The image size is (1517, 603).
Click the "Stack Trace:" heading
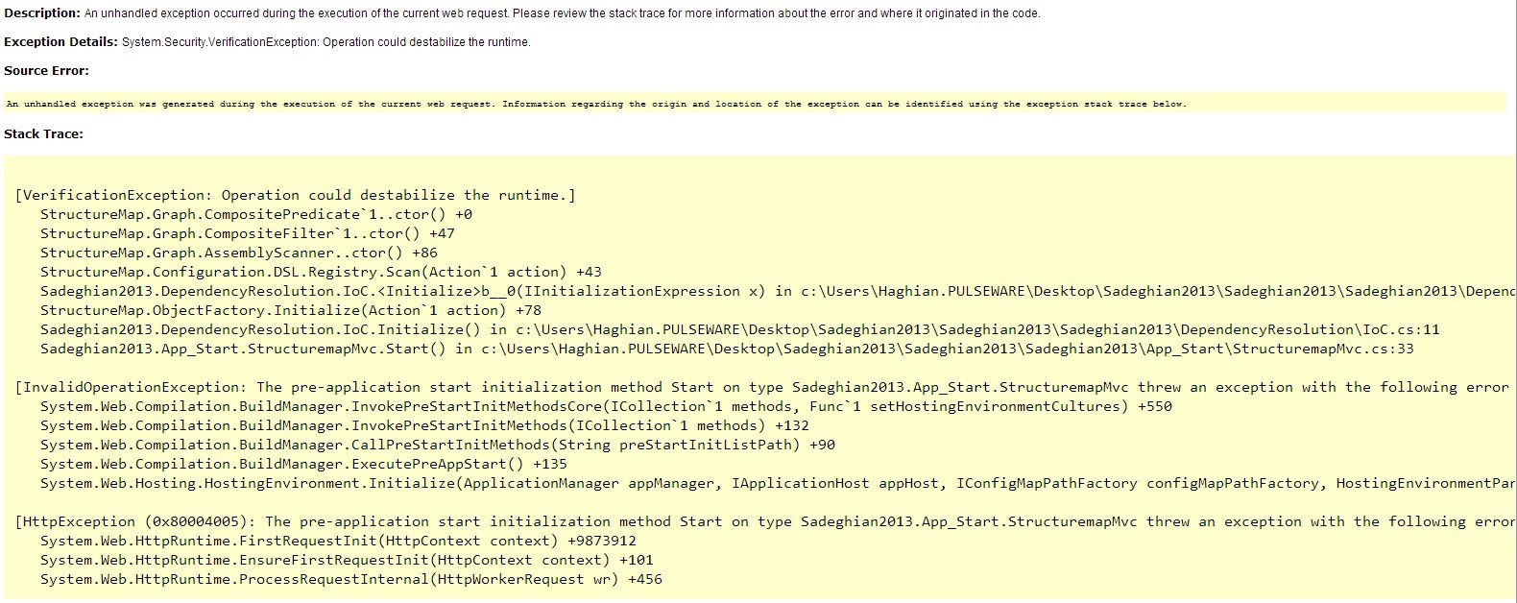pyautogui.click(x=43, y=134)
